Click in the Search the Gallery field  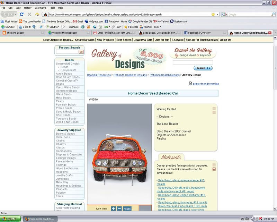click(193, 62)
